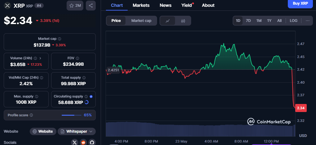Toggle LOG scale on chart
The image size is (316, 145).
coord(293,21)
